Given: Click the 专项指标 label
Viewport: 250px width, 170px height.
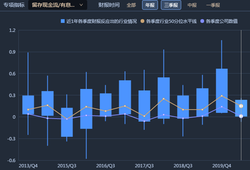Looking at the screenshot, I should pos(14,5).
